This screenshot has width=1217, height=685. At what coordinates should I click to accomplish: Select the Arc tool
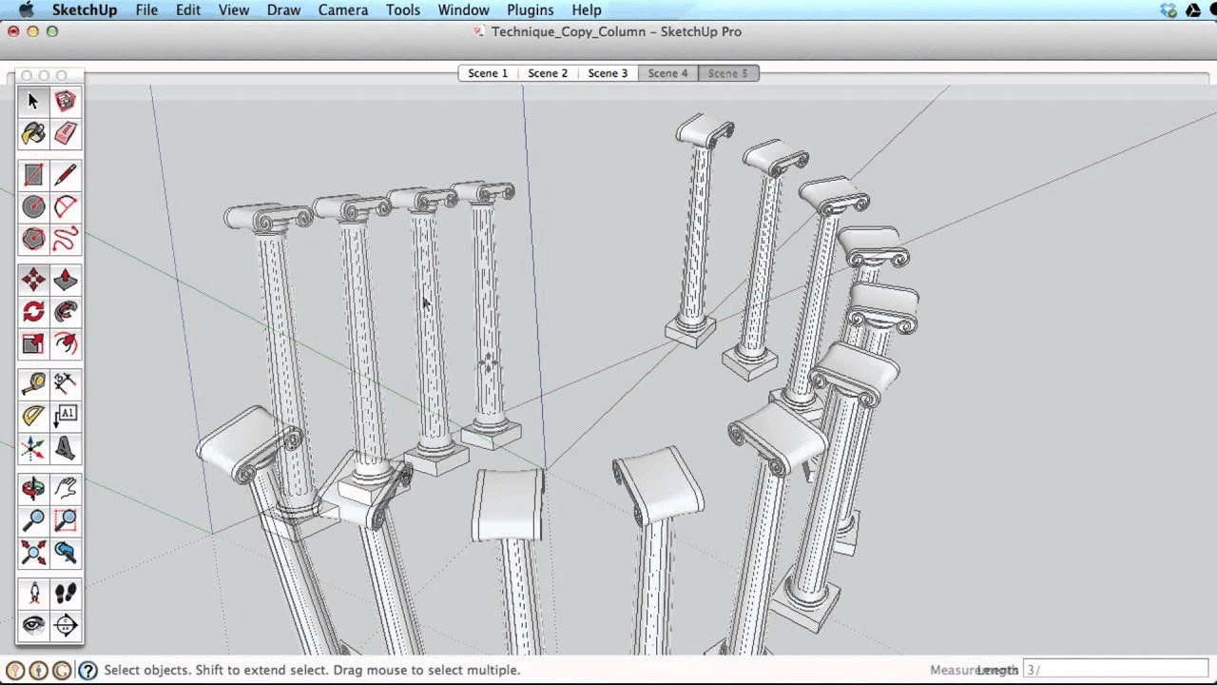point(65,206)
